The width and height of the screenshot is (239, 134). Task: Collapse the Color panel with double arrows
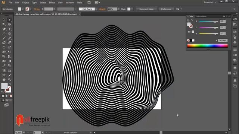point(224,16)
